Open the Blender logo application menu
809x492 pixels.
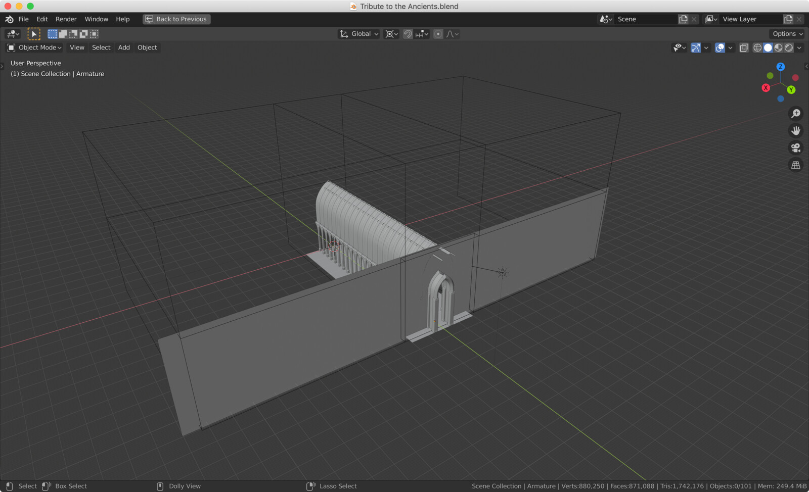point(9,19)
